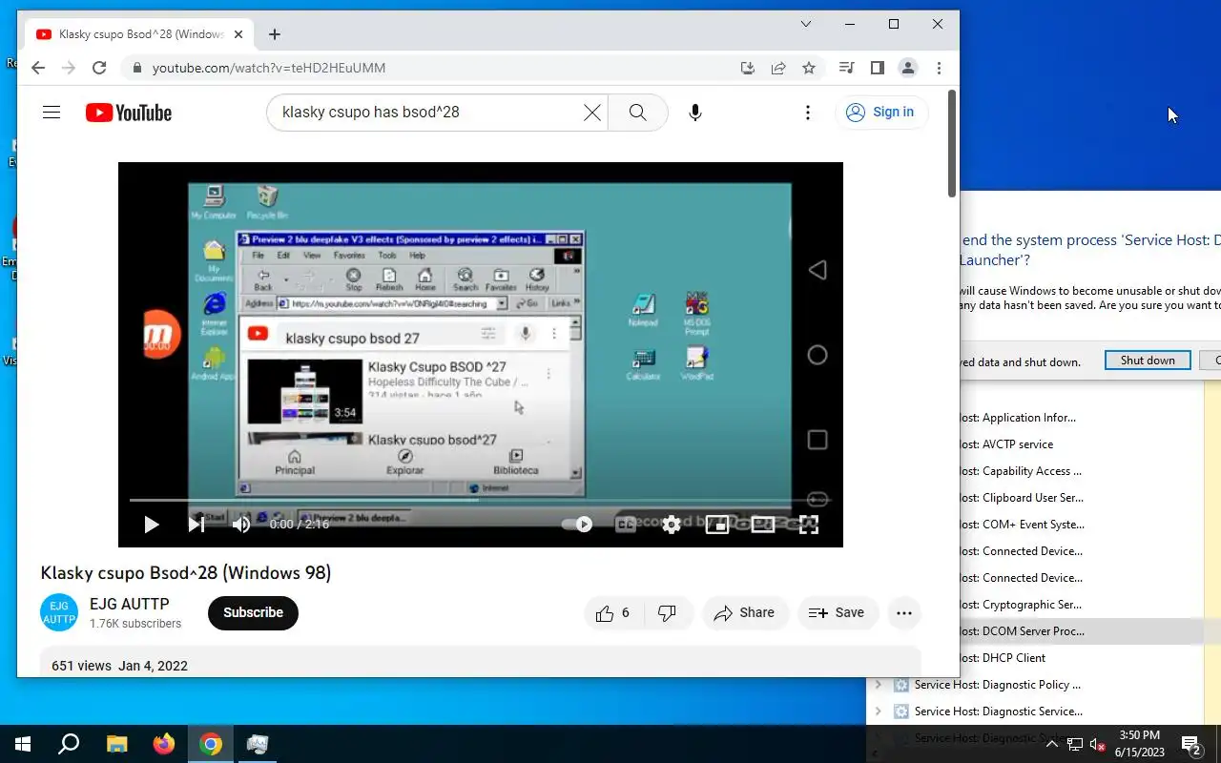
Task: Open a new Chrome tab
Action: 275,34
